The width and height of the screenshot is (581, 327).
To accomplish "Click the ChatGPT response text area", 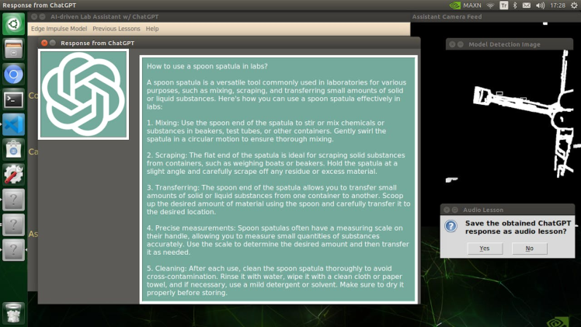I will click(279, 179).
